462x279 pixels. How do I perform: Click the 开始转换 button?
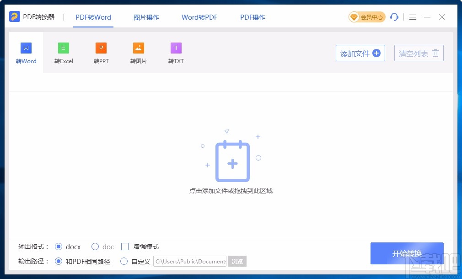point(407,253)
